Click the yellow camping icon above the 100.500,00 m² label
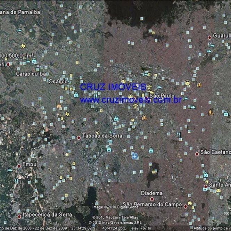 [x=23, y=46]
